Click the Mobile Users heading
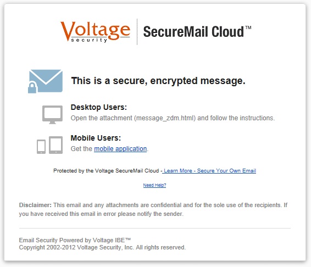This screenshot has height=267, width=311. tap(96, 138)
